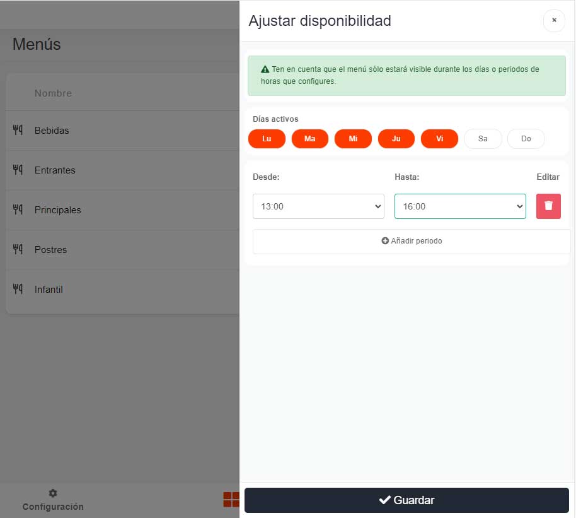Image resolution: width=576 pixels, height=518 pixels.
Task: Select the Entrantes menu row
Action: tap(123, 170)
